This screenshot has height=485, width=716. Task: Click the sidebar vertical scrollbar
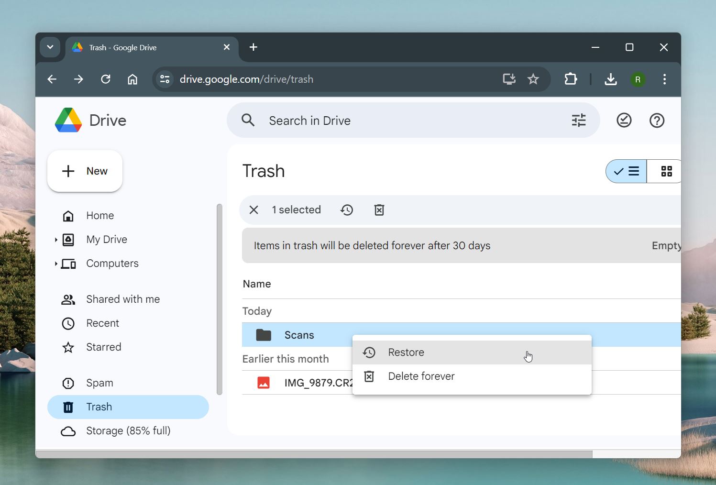(x=220, y=299)
